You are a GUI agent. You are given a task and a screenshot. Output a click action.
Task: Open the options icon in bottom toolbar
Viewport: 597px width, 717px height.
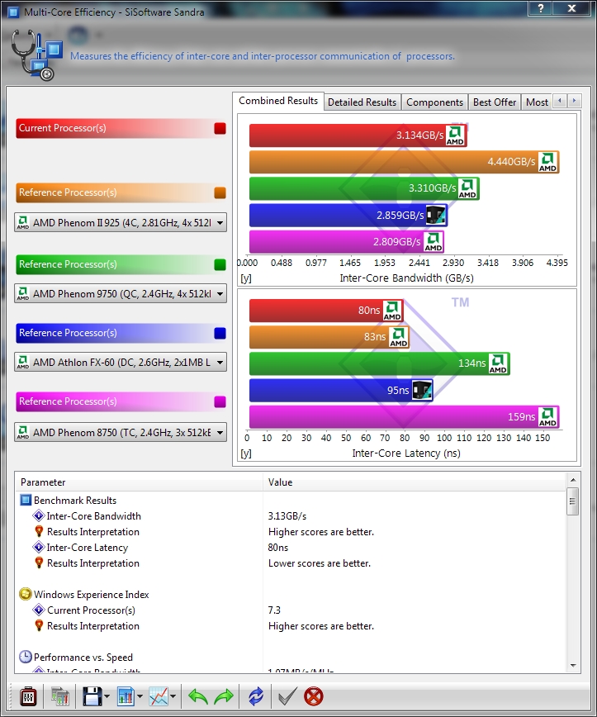tap(28, 697)
